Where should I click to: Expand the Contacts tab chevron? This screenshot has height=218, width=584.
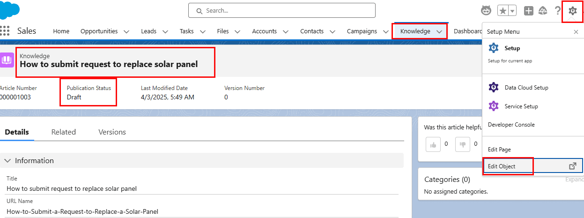click(x=332, y=31)
